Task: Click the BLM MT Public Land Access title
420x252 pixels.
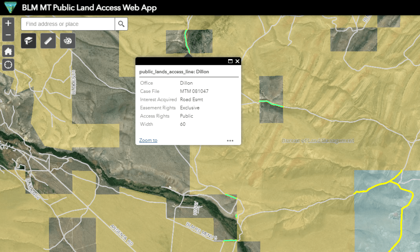Action: pos(89,7)
